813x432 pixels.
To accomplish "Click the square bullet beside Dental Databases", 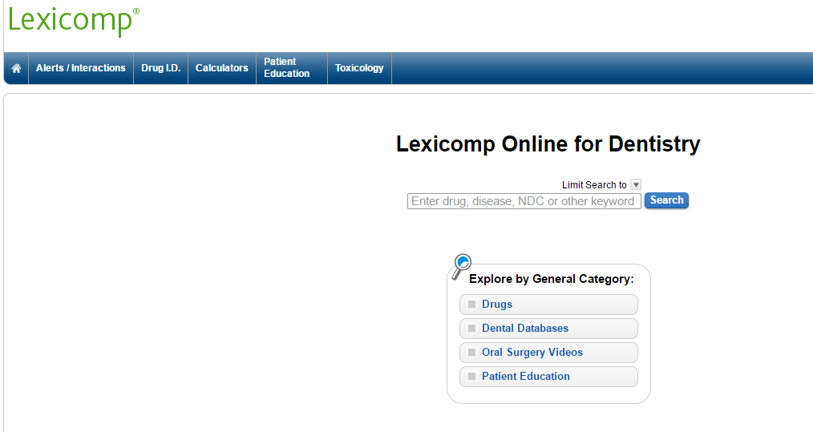I will tap(471, 329).
